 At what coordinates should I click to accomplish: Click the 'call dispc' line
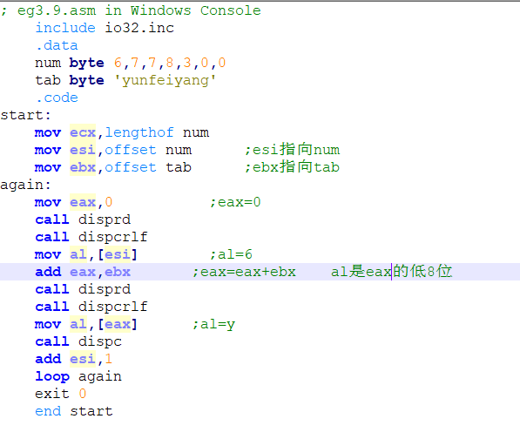78,341
